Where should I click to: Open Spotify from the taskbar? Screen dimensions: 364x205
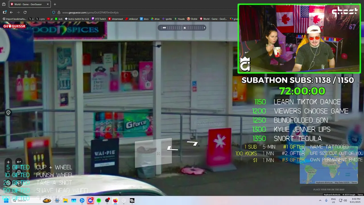(99, 200)
